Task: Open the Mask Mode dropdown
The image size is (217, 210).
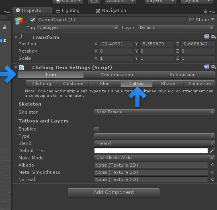Action: tap(155, 158)
